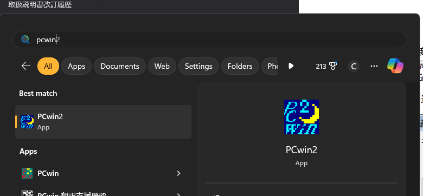Open the C account avatar
This screenshot has width=423, height=196.
(x=354, y=66)
